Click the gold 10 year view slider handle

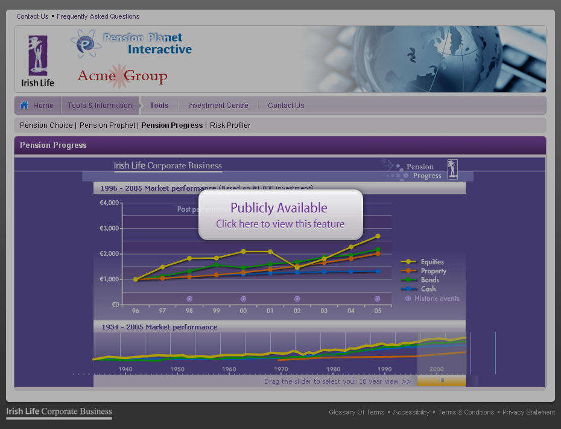[441, 381]
